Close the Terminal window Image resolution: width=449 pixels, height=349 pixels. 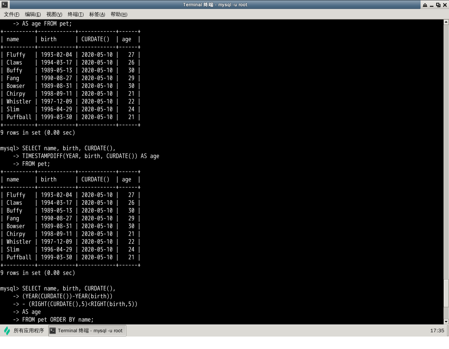[x=445, y=5]
